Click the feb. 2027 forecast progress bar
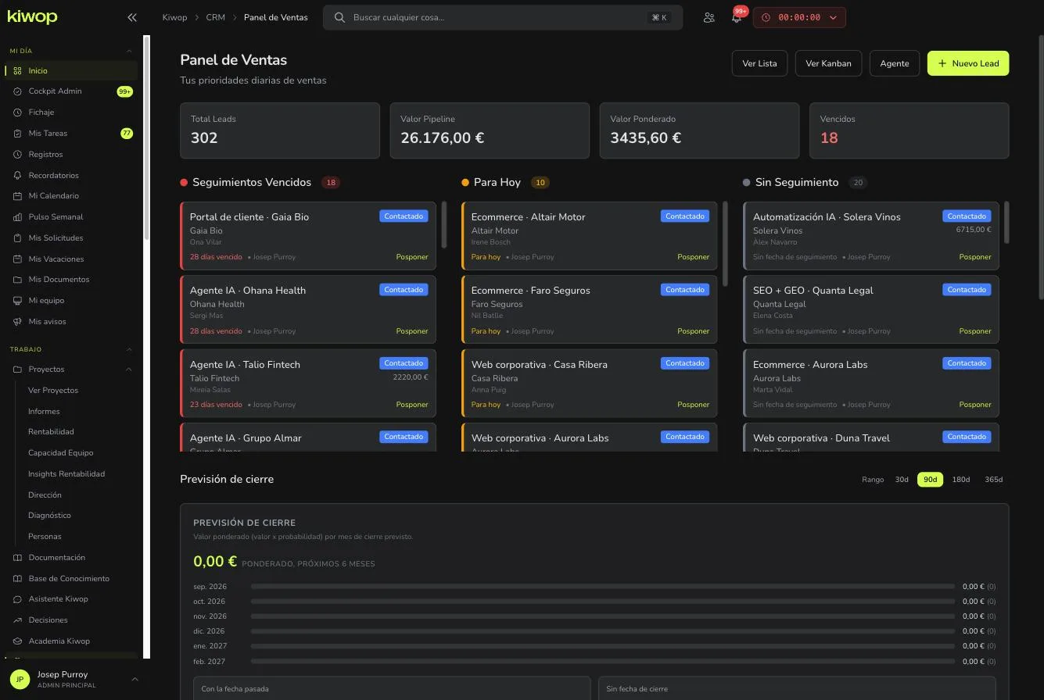1044x700 pixels. click(603, 662)
